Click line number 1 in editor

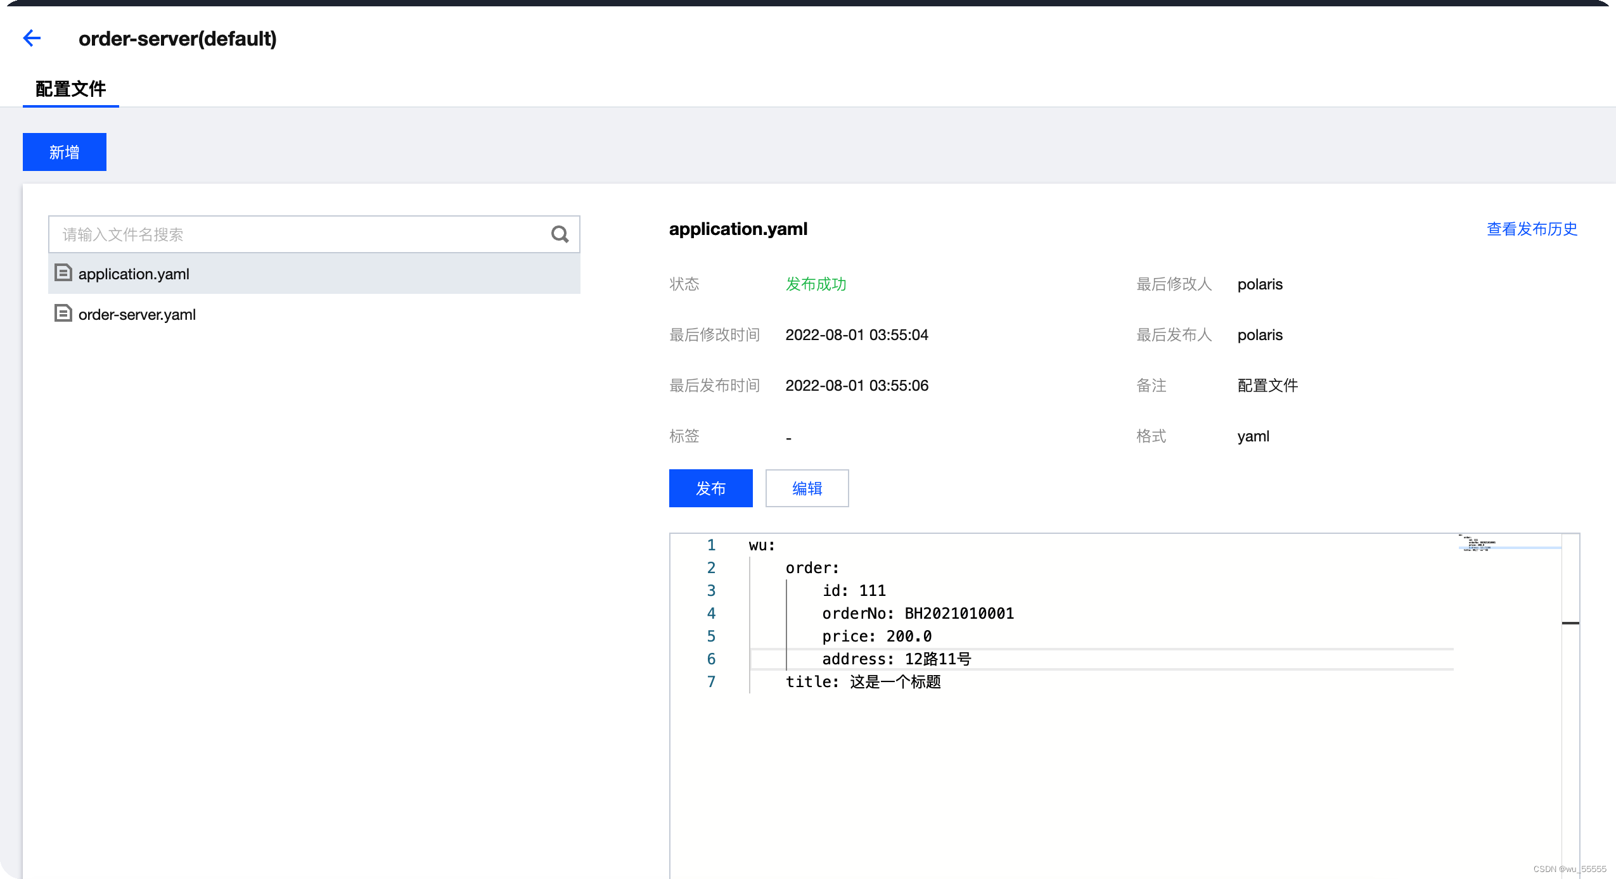[711, 545]
